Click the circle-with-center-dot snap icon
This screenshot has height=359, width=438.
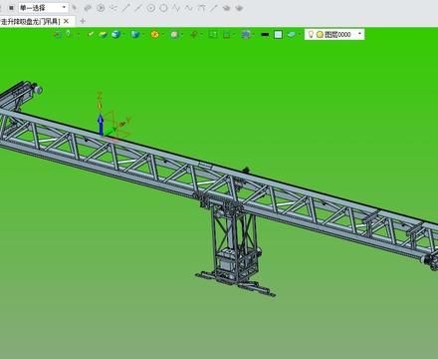(x=151, y=8)
